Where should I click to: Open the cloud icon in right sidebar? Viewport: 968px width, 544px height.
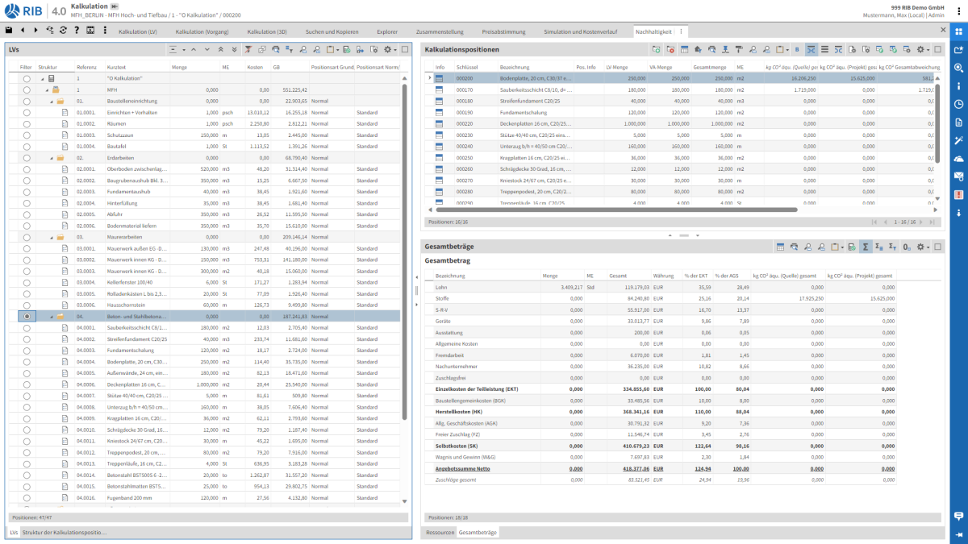click(958, 159)
